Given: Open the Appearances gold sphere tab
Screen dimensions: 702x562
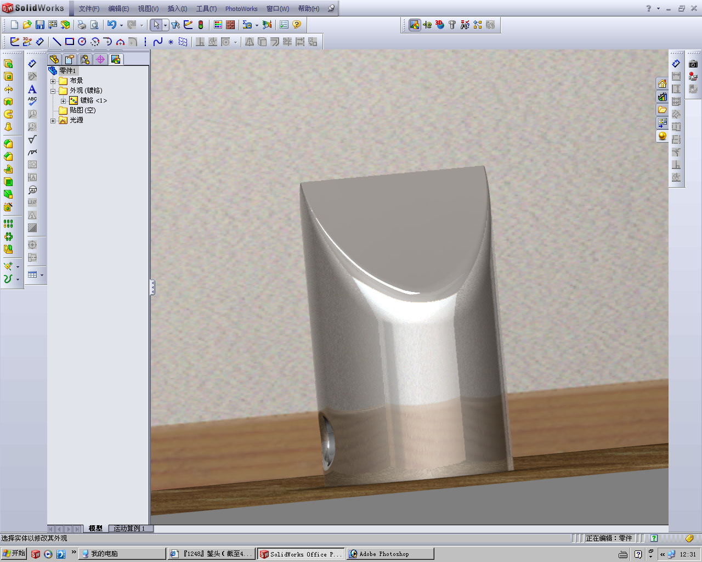Looking at the screenshot, I should coord(663,136).
